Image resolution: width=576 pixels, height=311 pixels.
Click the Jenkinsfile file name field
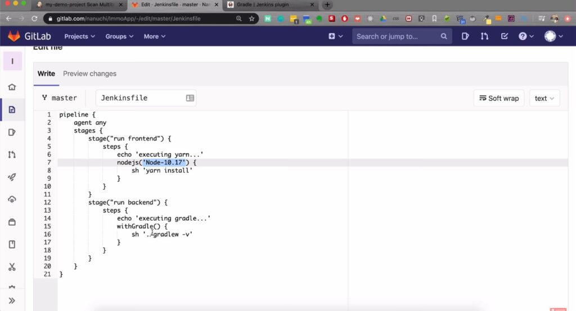point(146,98)
